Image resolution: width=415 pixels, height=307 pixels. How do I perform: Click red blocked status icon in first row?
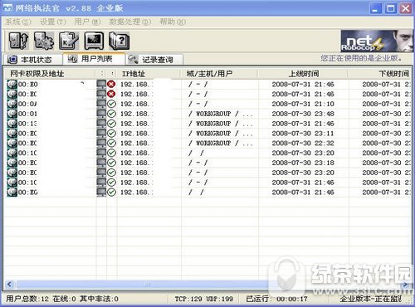(111, 84)
